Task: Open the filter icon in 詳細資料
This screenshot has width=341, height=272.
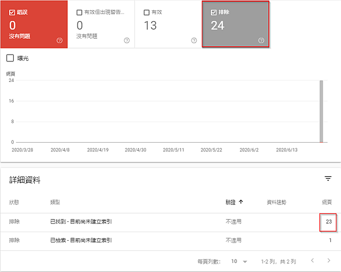Action: pos(328,179)
